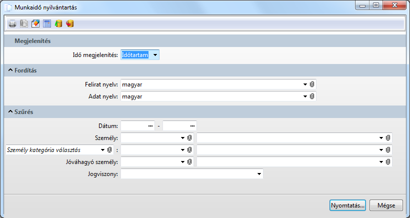This screenshot has width=410, height=218.
Task: Click paperclip icon next to Felirat nyelv
Action: point(312,84)
